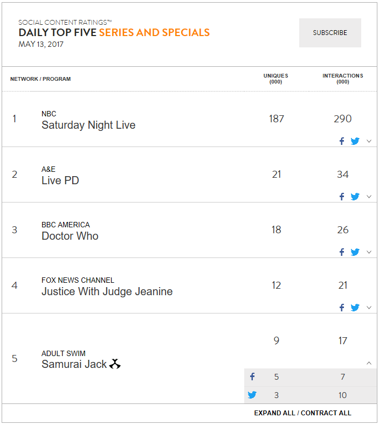Viewport: 379px width, 425px height.
Task: Expand Saturday Night Live details chevron
Action: (x=369, y=141)
